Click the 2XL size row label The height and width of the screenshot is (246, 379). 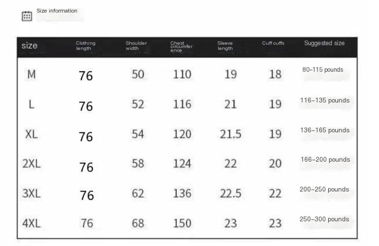pos(31,164)
